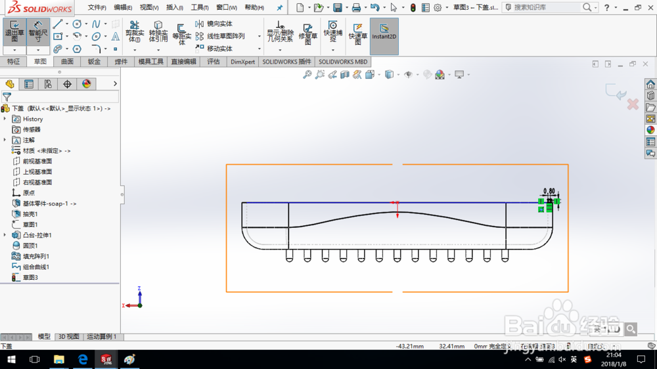The height and width of the screenshot is (369, 657).
Task: Click 等距实体 offset entities tool
Action: tap(181, 34)
